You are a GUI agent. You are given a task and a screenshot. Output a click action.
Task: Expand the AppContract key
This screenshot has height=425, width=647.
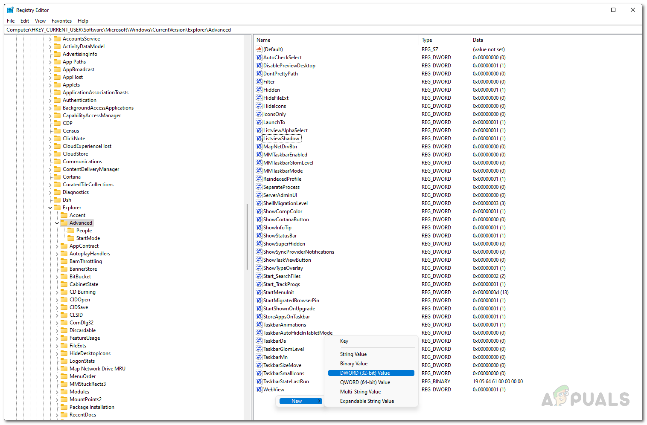click(57, 246)
